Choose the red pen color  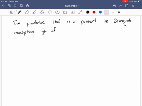point(94,12)
